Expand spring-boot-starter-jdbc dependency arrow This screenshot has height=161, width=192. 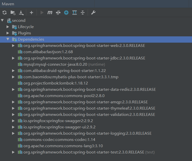pyautogui.click(x=13, y=58)
